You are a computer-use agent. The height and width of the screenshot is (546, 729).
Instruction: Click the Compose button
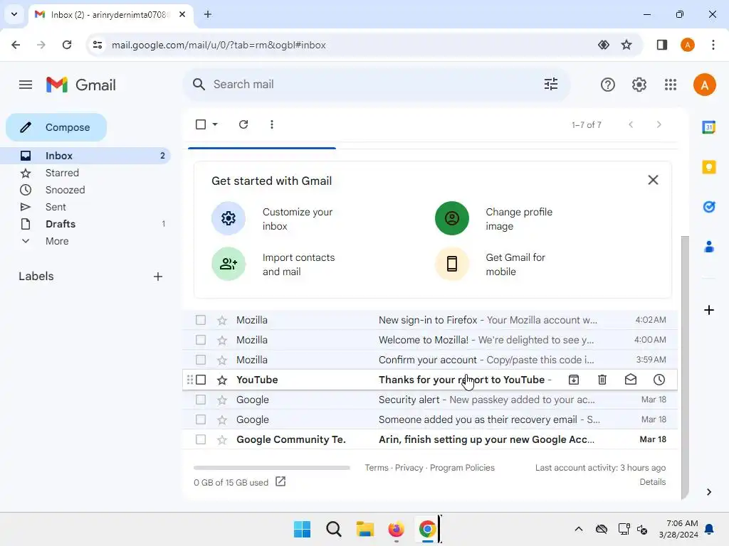56,127
